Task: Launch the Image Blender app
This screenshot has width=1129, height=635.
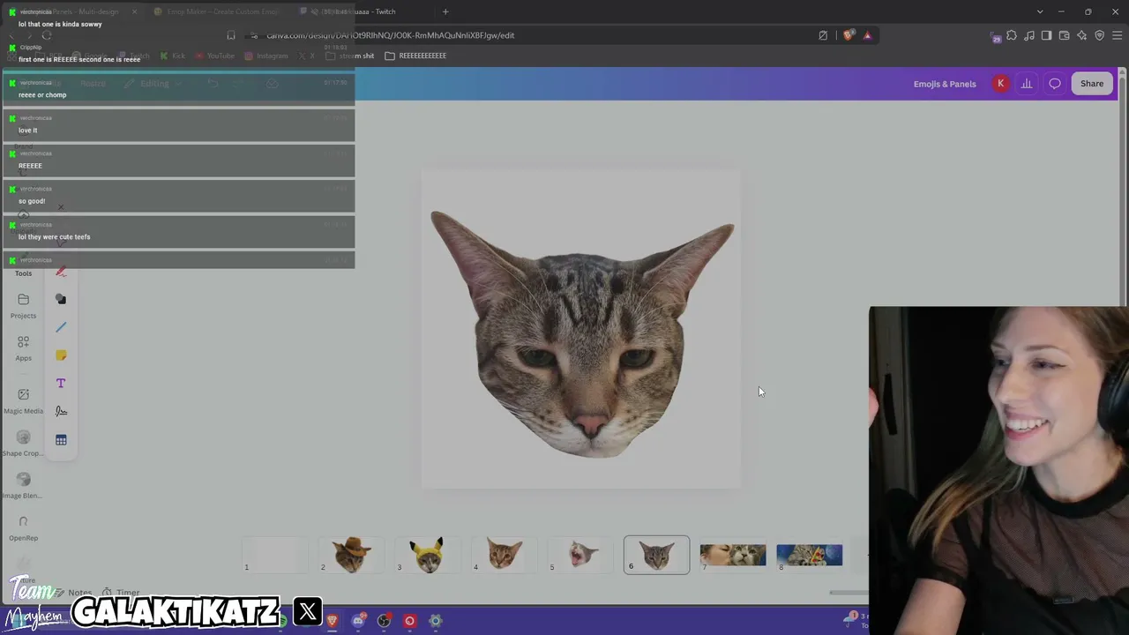Action: (x=24, y=486)
